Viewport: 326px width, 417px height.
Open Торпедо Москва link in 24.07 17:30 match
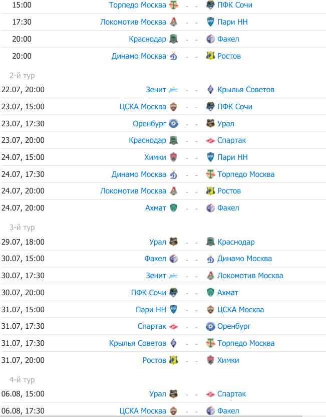246,174
